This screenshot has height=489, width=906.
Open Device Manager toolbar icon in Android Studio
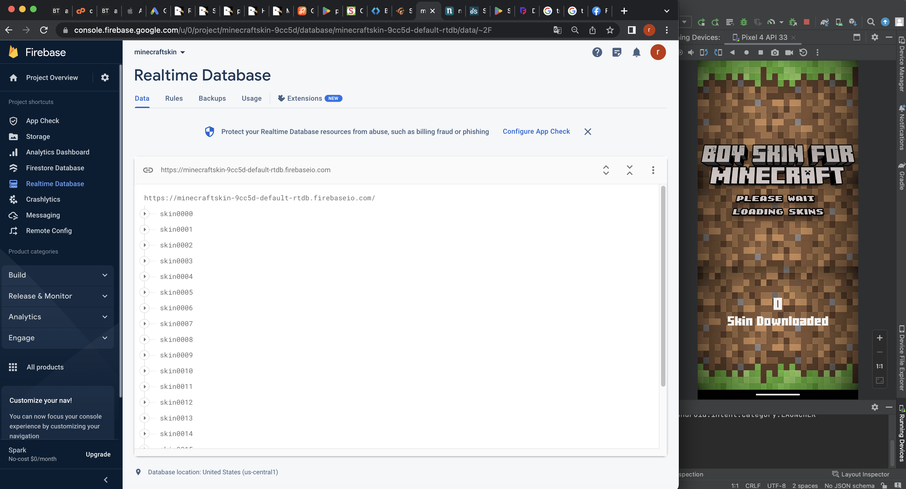pos(839,22)
